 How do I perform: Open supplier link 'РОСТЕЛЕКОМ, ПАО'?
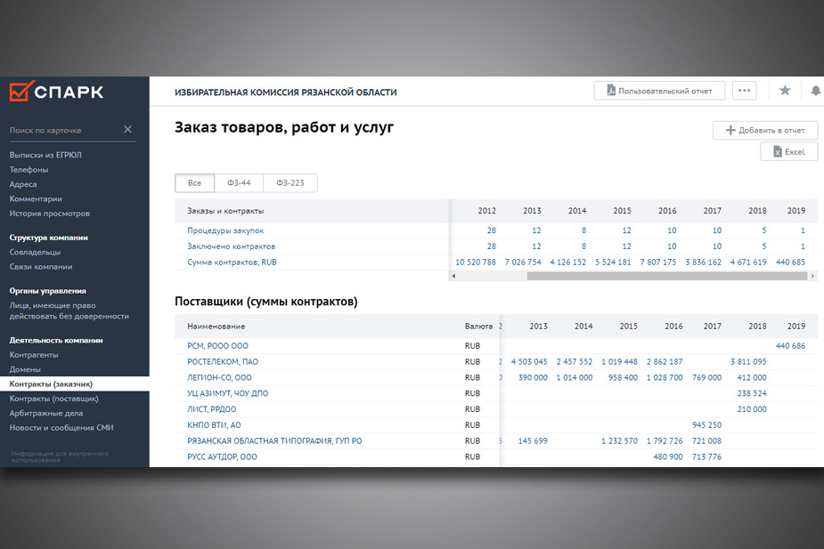point(223,362)
